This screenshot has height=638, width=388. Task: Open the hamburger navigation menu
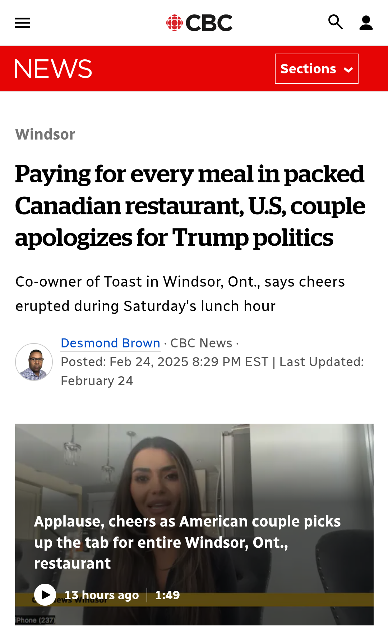coord(23,23)
